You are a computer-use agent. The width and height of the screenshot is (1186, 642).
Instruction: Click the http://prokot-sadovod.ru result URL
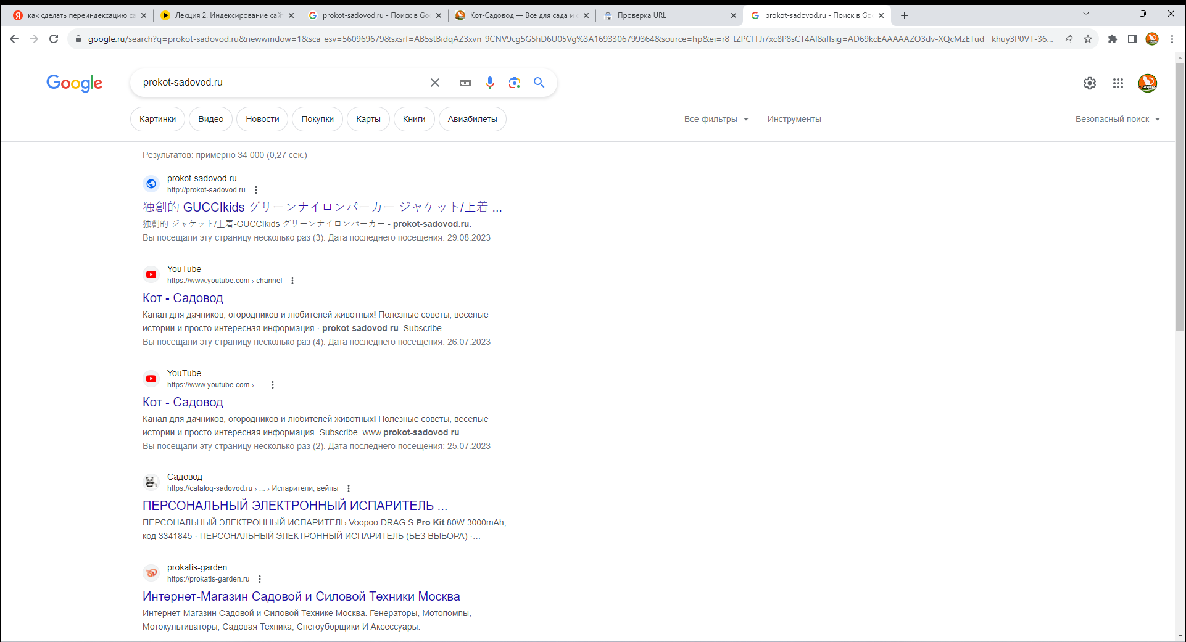coord(206,190)
